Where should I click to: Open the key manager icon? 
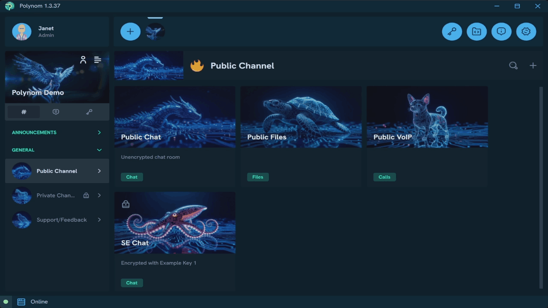click(452, 32)
